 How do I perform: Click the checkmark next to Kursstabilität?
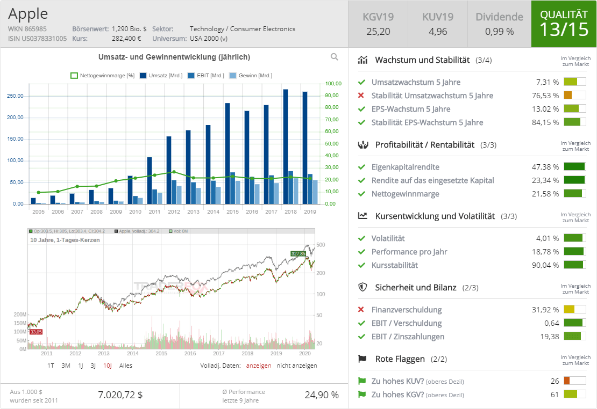(x=362, y=265)
